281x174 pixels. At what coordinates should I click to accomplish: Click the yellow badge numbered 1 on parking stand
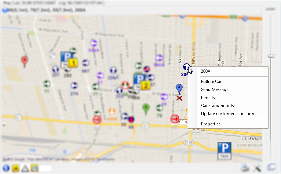(73, 63)
